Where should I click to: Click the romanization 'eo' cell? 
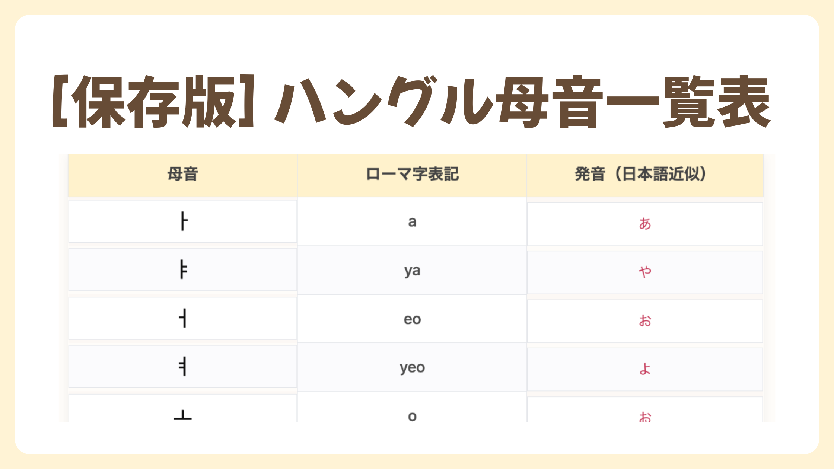pyautogui.click(x=412, y=319)
